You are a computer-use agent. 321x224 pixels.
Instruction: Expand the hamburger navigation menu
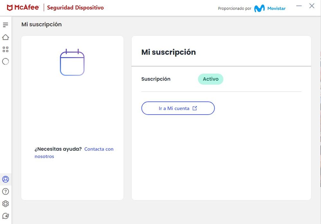[5, 25]
